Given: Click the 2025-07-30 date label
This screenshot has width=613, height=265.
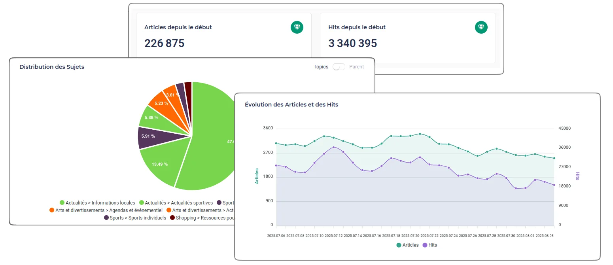Looking at the screenshot, I should (x=506, y=235).
